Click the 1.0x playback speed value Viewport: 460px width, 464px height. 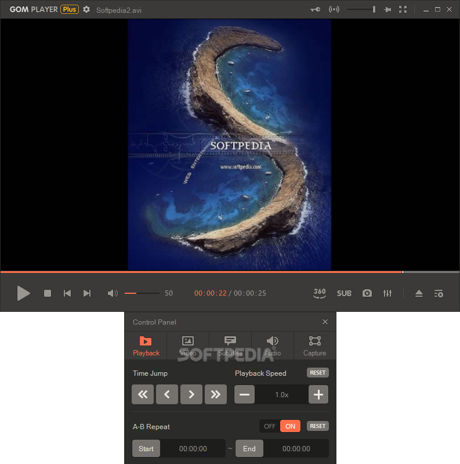pos(281,395)
